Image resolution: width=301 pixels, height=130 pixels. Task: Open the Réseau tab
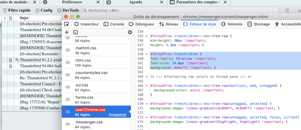click(x=168, y=24)
